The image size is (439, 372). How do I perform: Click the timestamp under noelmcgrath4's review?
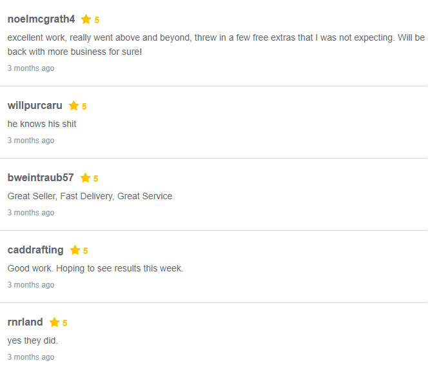pos(31,68)
